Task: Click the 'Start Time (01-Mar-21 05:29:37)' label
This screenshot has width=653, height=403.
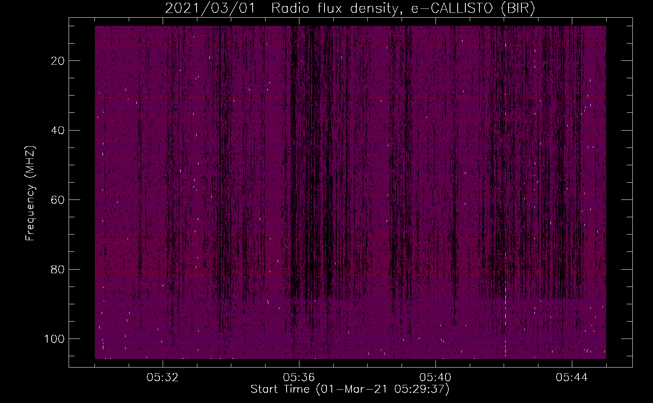Action: point(350,389)
